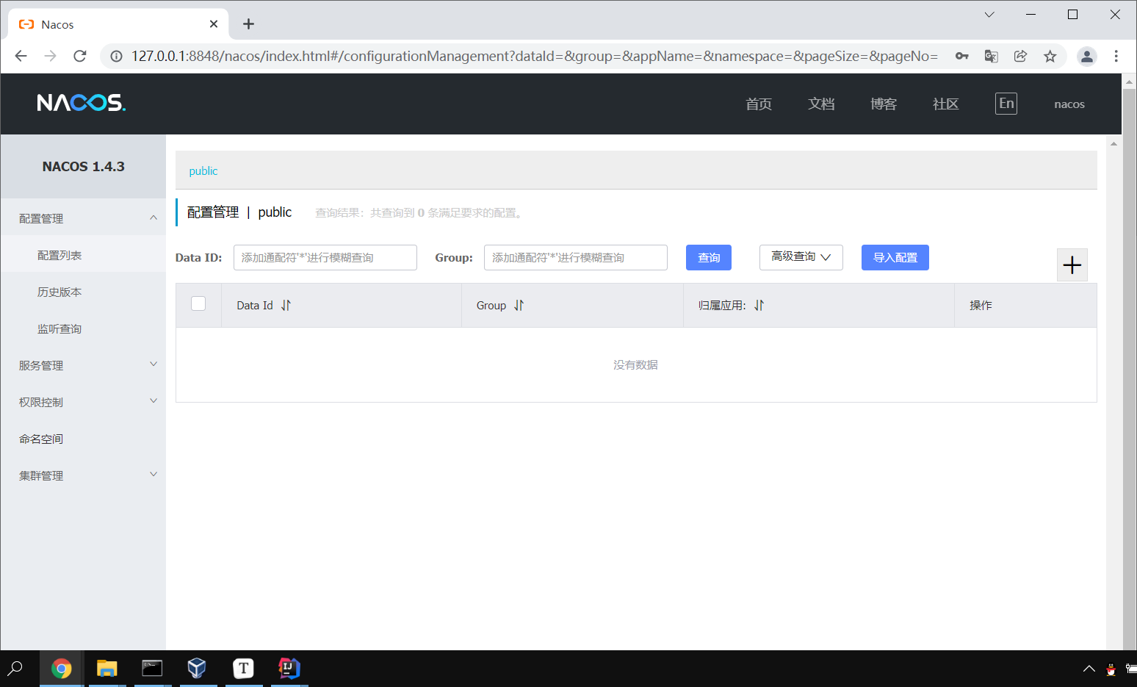Show hidden system tray icons
The width and height of the screenshot is (1137, 687).
tap(1089, 669)
